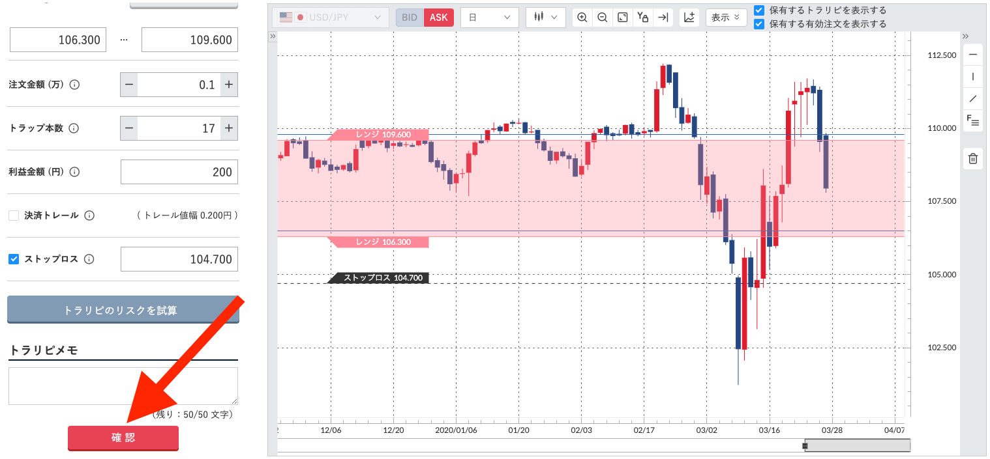
Task: Click info icon beside トラップ本数
Action: pyautogui.click(x=74, y=128)
